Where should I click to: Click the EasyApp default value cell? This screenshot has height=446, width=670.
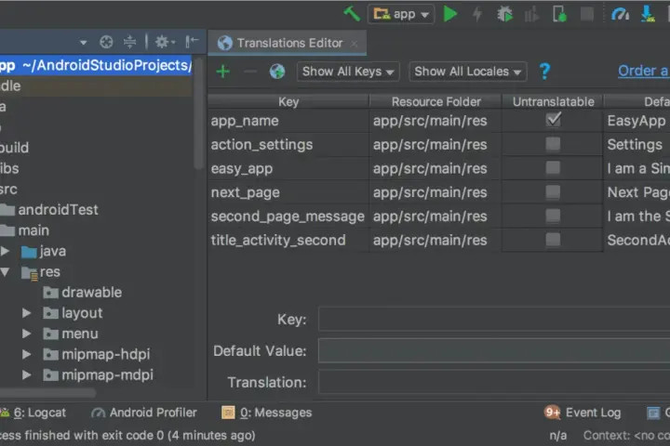coord(636,121)
